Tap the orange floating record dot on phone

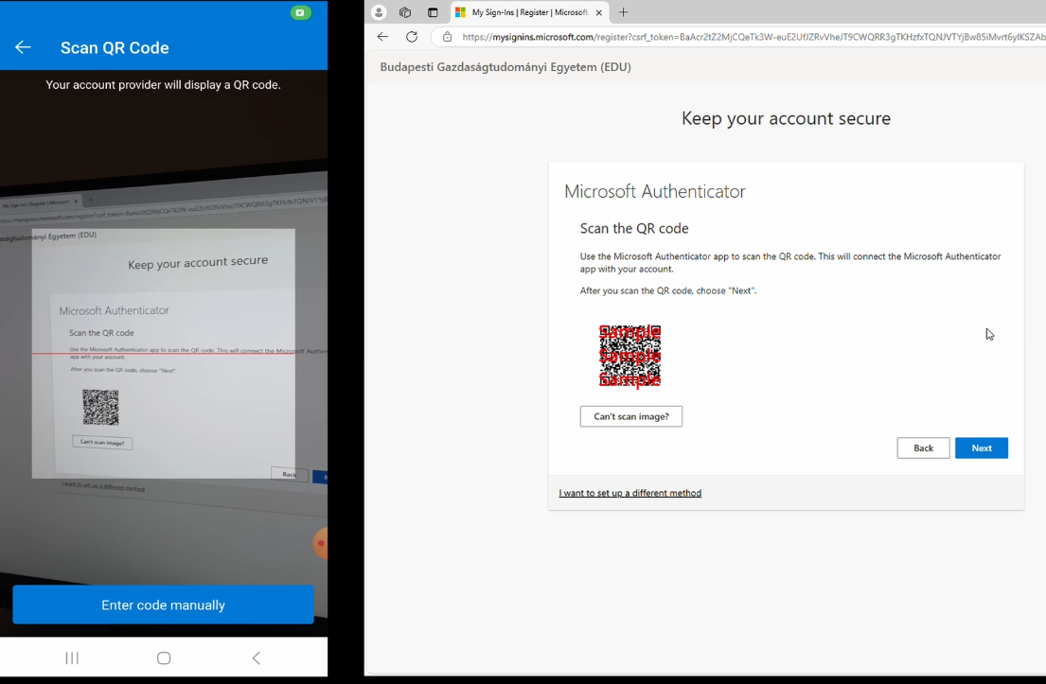(321, 543)
